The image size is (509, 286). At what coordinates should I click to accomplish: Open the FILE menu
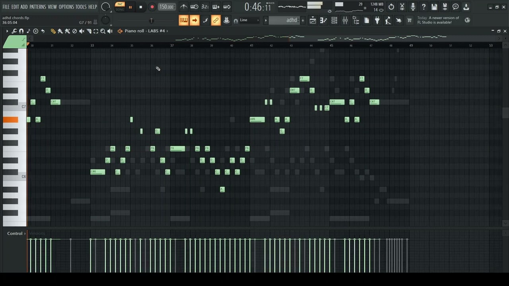coord(6,7)
